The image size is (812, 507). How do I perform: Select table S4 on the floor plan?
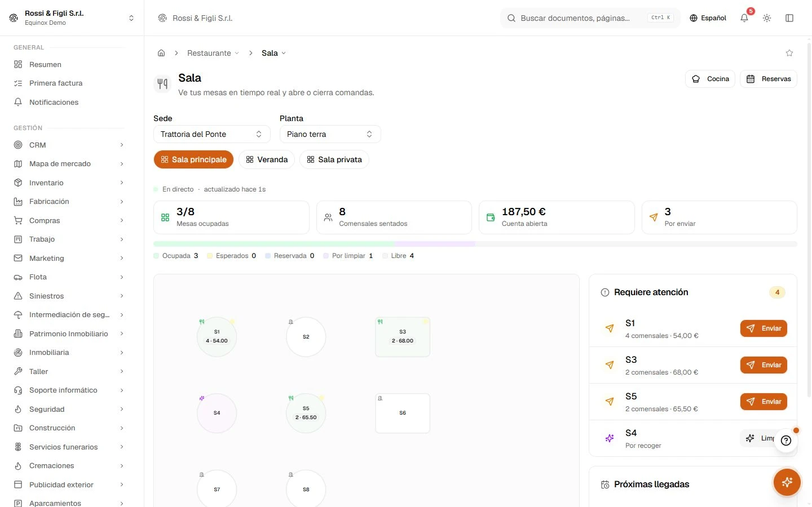(x=217, y=413)
